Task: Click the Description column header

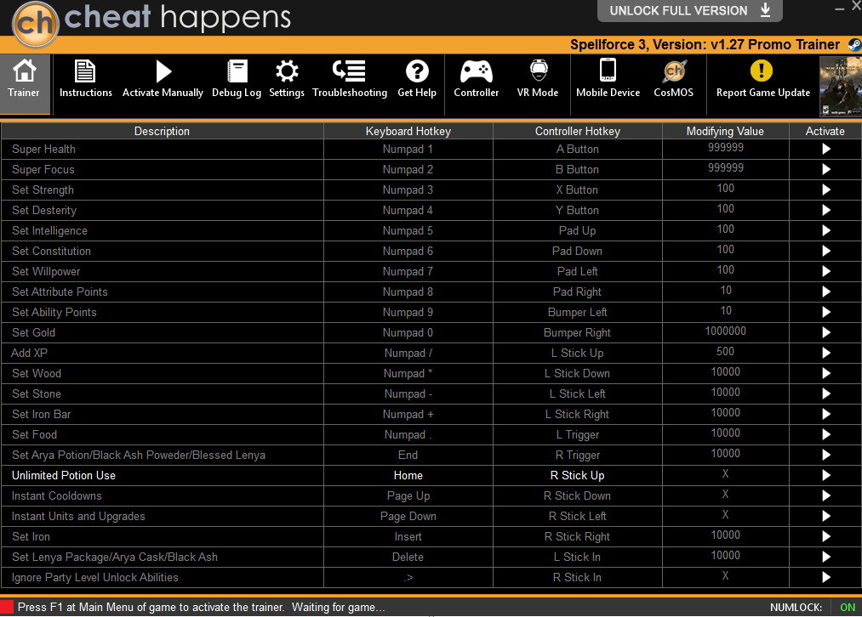Action: coord(163,131)
